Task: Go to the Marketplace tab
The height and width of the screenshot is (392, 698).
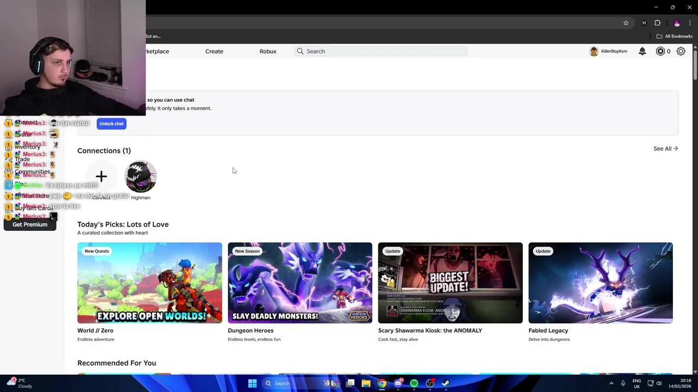Action: [157, 51]
